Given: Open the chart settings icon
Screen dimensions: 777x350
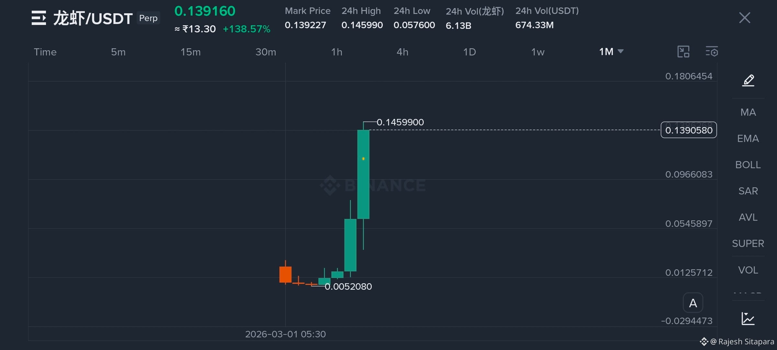Looking at the screenshot, I should pos(712,52).
